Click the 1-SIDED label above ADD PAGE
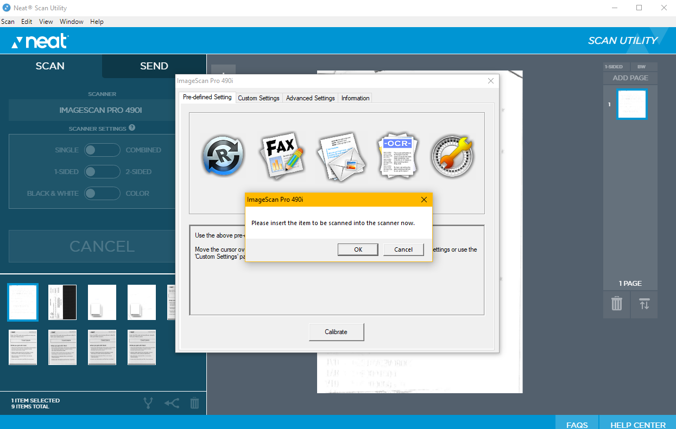Viewport: 676px width, 429px height. [614, 67]
